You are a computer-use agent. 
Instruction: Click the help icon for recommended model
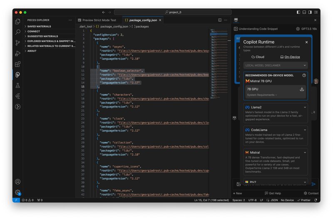click(x=304, y=75)
